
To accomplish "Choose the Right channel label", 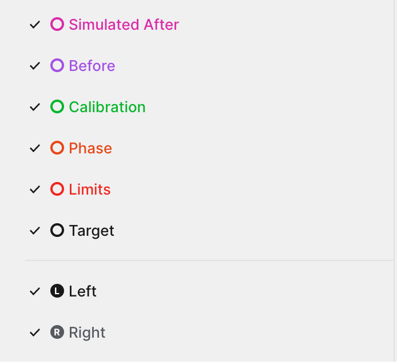I will (87, 333).
